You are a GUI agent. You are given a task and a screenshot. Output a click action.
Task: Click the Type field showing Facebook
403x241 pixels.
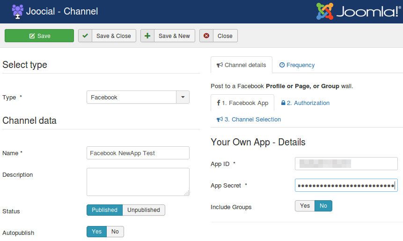pyautogui.click(x=132, y=97)
